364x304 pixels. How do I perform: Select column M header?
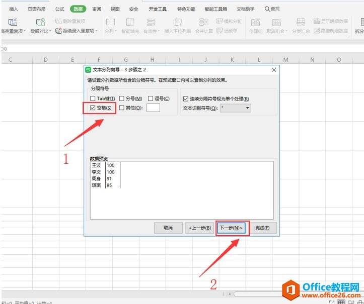(285, 60)
